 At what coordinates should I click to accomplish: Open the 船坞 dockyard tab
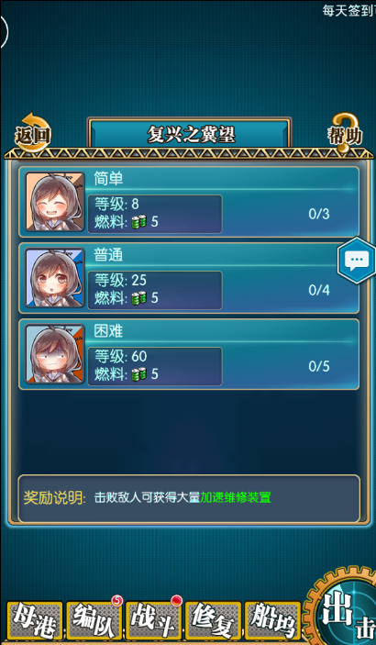tap(272, 621)
